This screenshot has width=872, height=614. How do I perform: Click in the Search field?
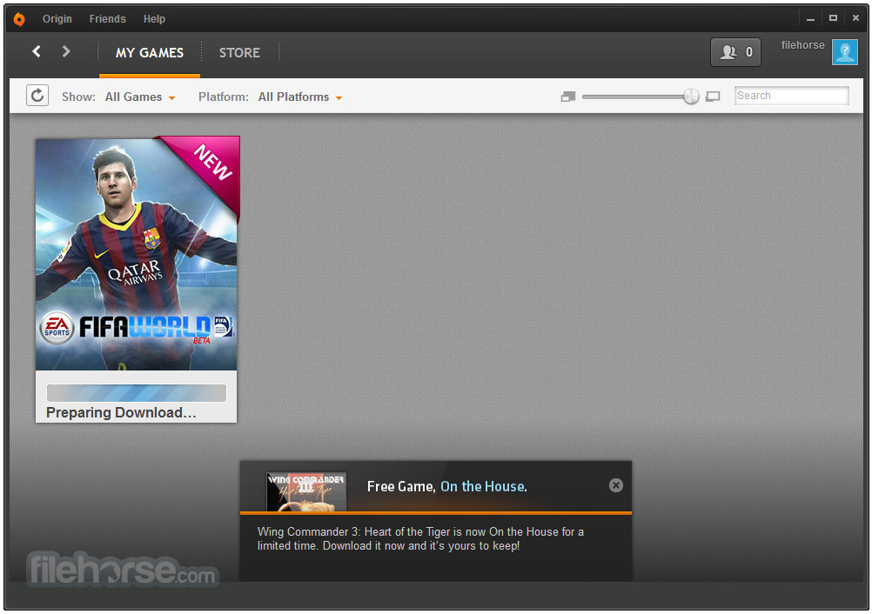point(791,96)
